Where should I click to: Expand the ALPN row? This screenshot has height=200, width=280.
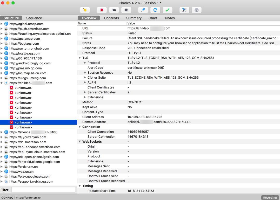pos(85,82)
